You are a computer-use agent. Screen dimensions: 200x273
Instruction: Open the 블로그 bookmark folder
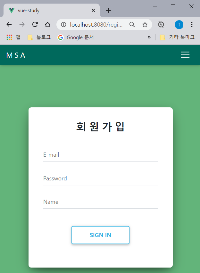click(x=39, y=37)
